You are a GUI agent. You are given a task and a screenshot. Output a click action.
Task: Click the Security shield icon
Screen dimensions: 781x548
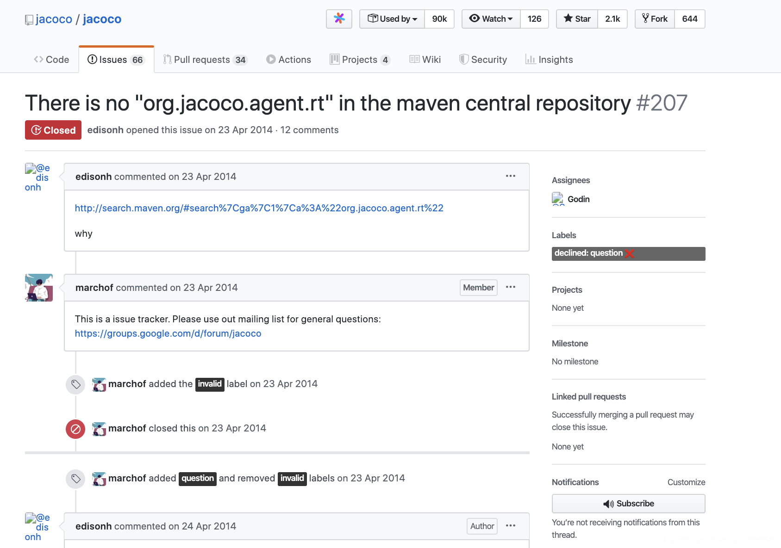[x=463, y=59]
